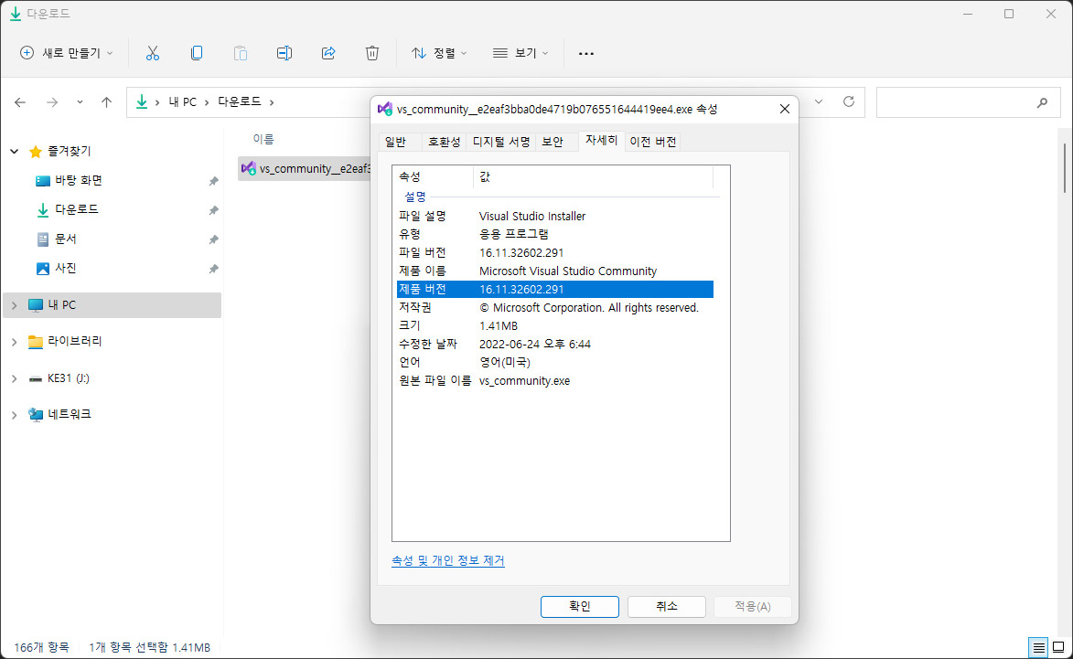Select the 제품 이름 property row
This screenshot has height=659, width=1073.
pyautogui.click(x=555, y=271)
